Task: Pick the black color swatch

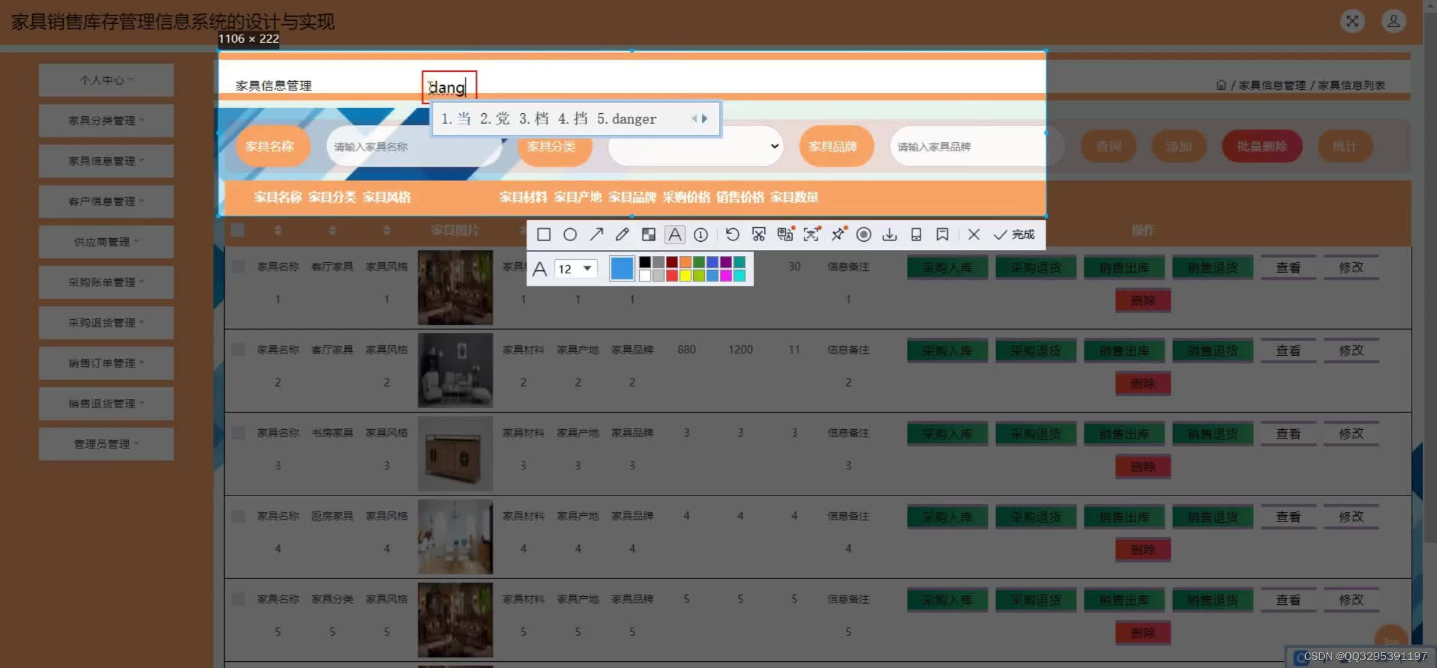Action: click(x=645, y=262)
